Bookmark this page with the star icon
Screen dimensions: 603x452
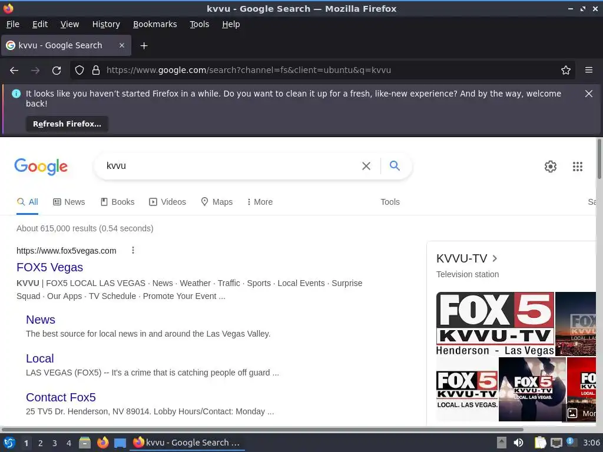(x=566, y=71)
